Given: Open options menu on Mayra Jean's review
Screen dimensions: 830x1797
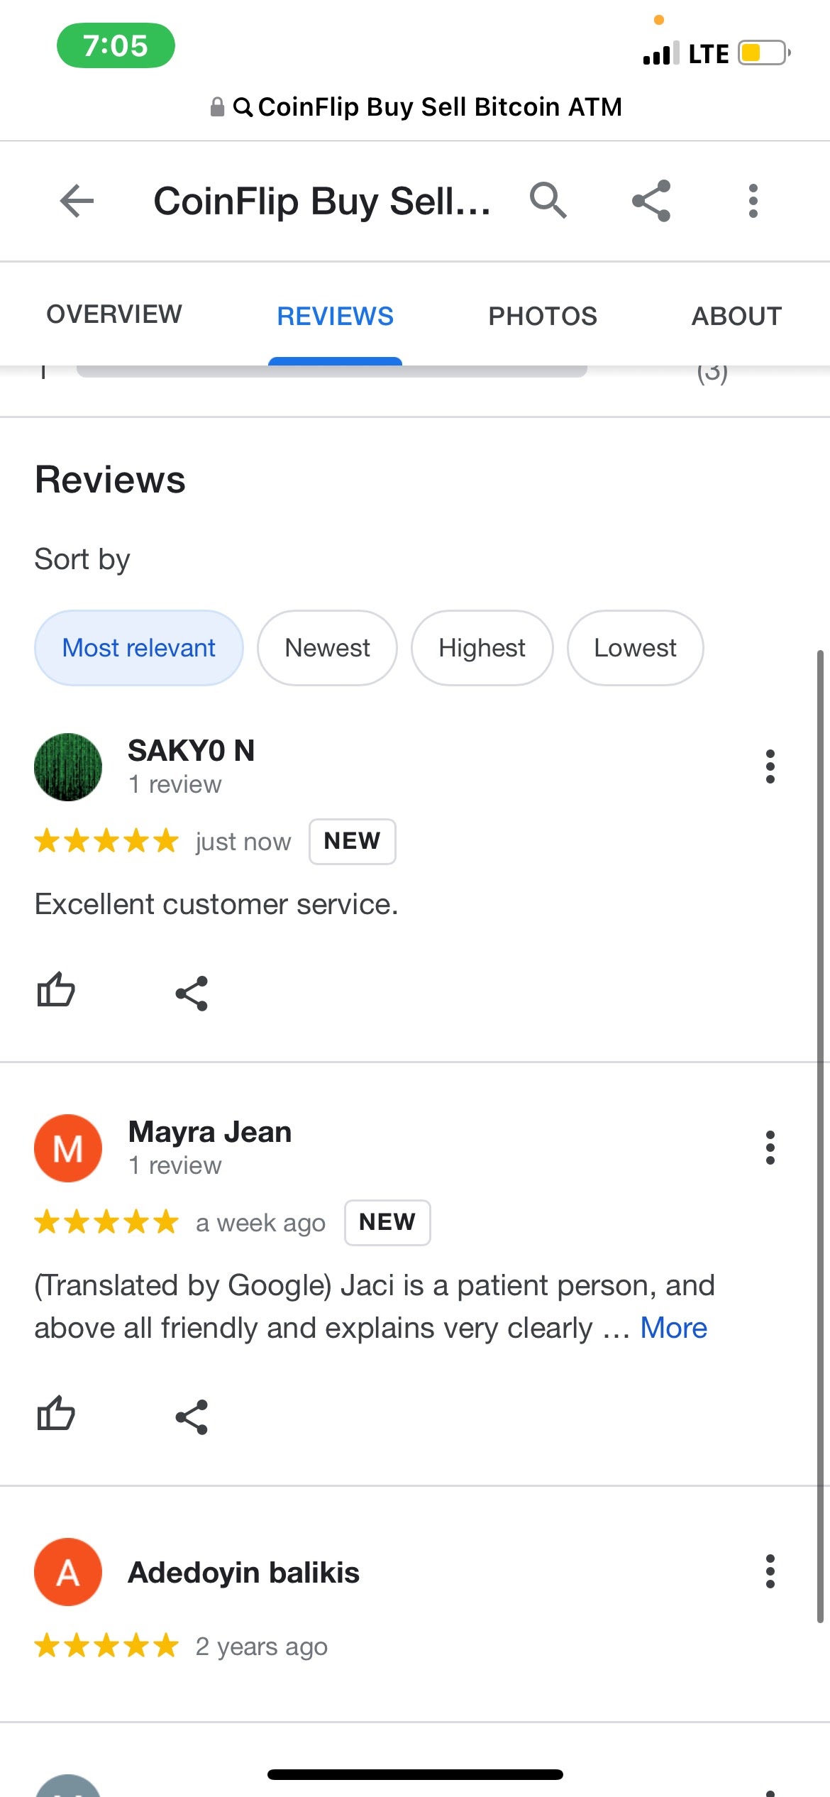Looking at the screenshot, I should [x=770, y=1148].
